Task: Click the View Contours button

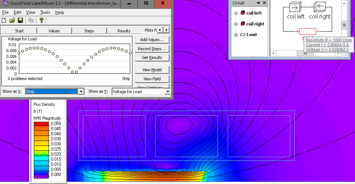Action: [152, 87]
